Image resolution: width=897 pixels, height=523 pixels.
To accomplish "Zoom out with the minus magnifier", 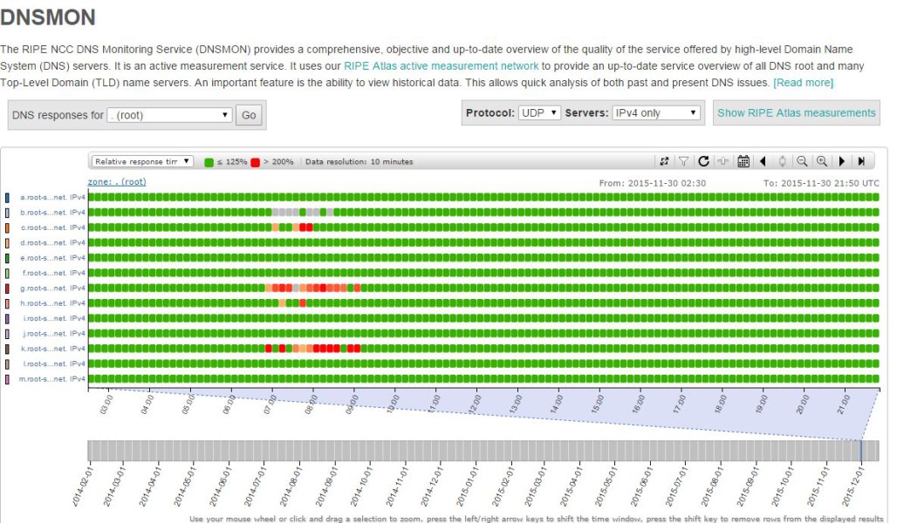I will [802, 161].
